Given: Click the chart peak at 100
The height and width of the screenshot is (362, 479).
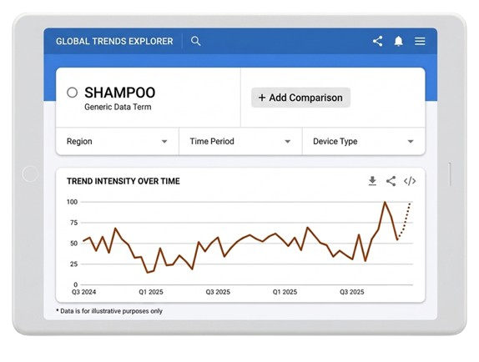Looking at the screenshot, I should [x=385, y=202].
